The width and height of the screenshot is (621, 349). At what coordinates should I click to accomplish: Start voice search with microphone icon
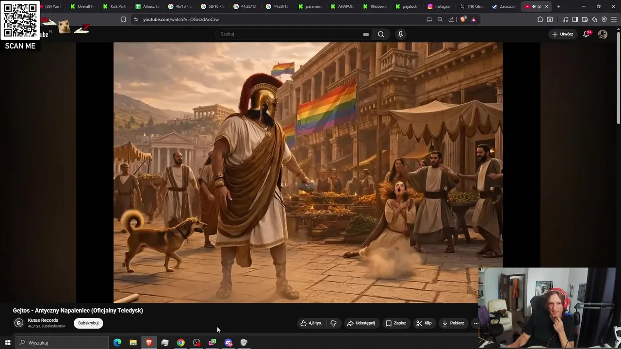[400, 34]
